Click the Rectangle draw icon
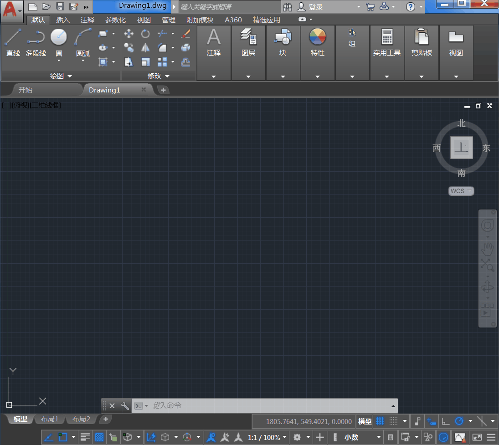Screen dimensions: 499x445 [x=103, y=33]
